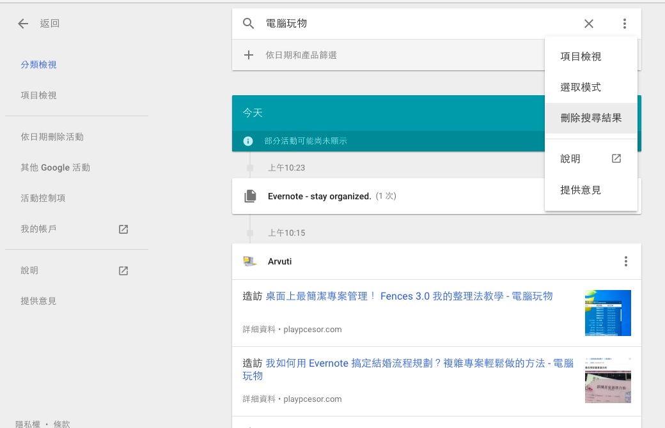Click the Fences article thumbnail
Viewport: 665px width, 428px height.
[607, 313]
